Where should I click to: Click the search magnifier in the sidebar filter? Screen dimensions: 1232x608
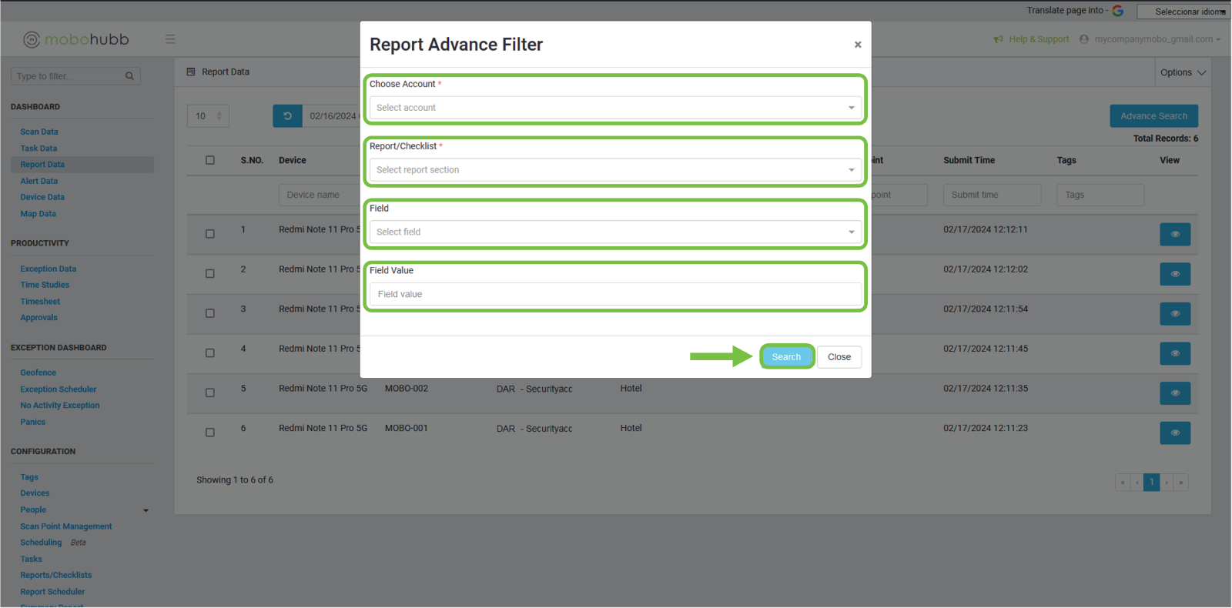click(129, 76)
